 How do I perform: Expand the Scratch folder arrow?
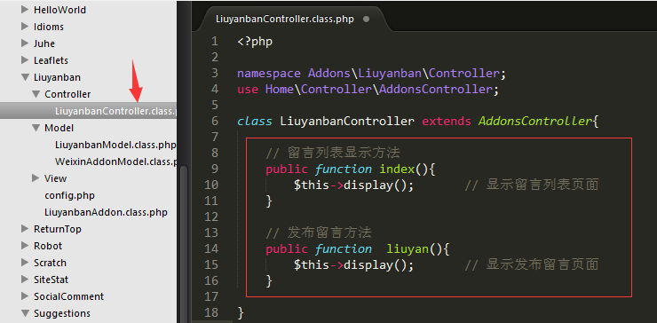tap(25, 263)
